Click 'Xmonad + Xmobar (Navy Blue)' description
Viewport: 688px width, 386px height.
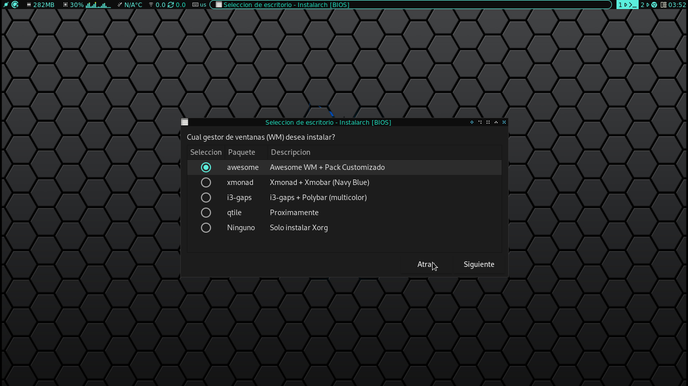[x=319, y=182]
